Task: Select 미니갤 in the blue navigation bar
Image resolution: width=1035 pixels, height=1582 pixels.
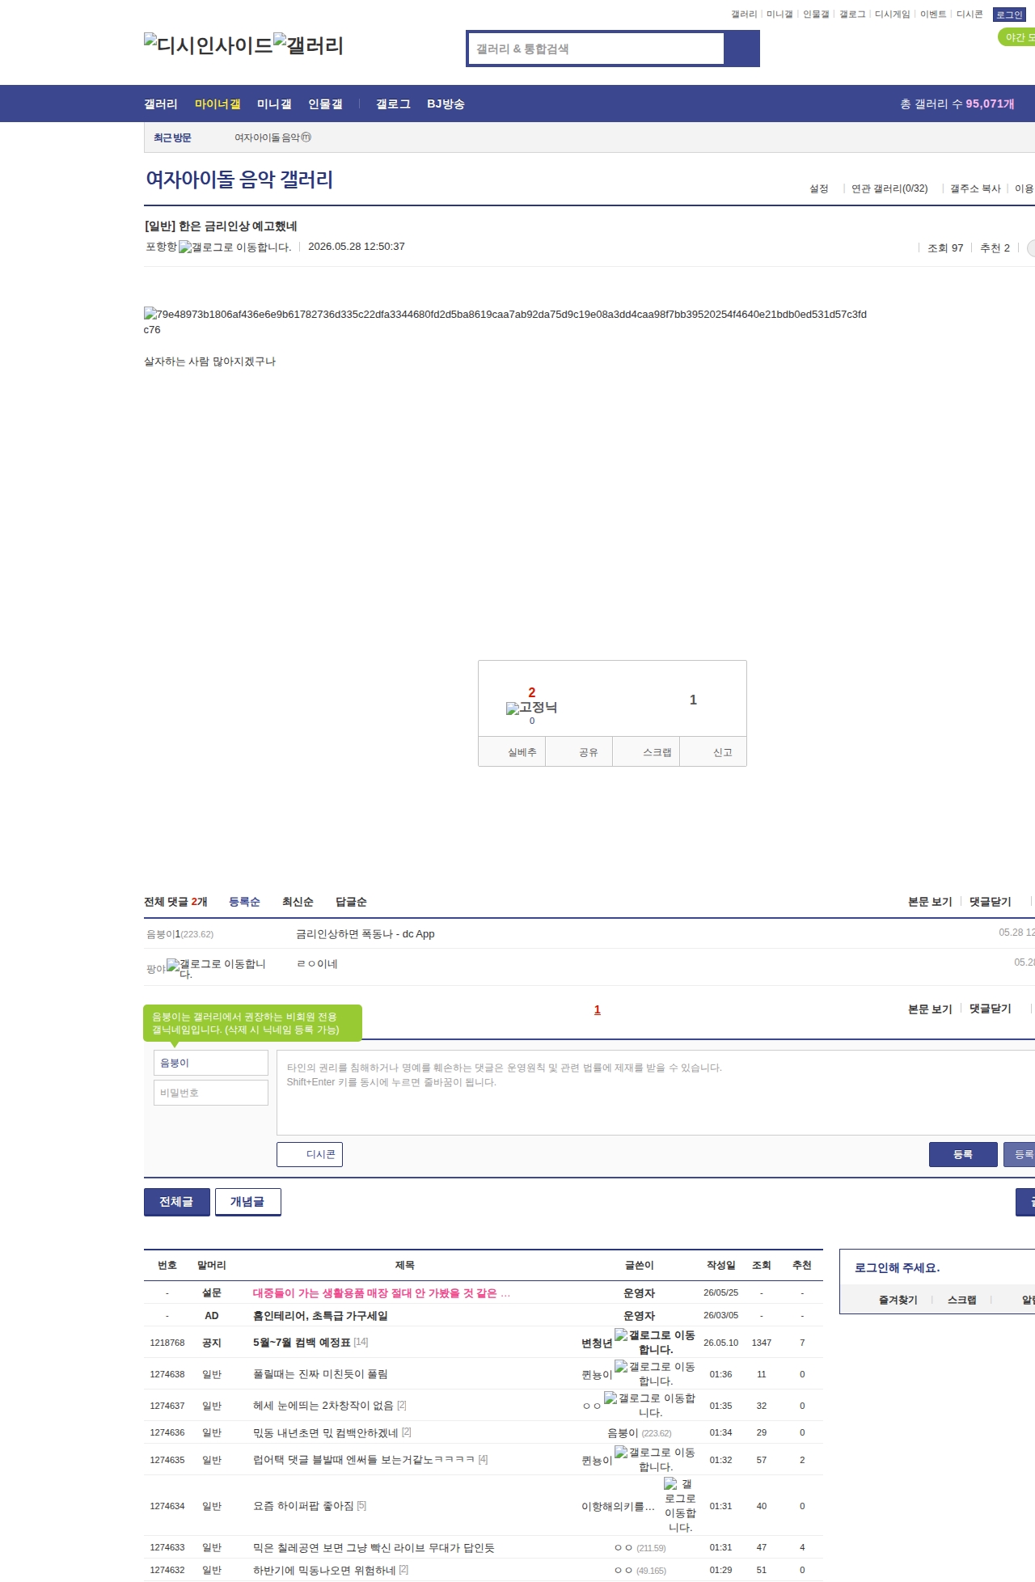Action: [274, 104]
